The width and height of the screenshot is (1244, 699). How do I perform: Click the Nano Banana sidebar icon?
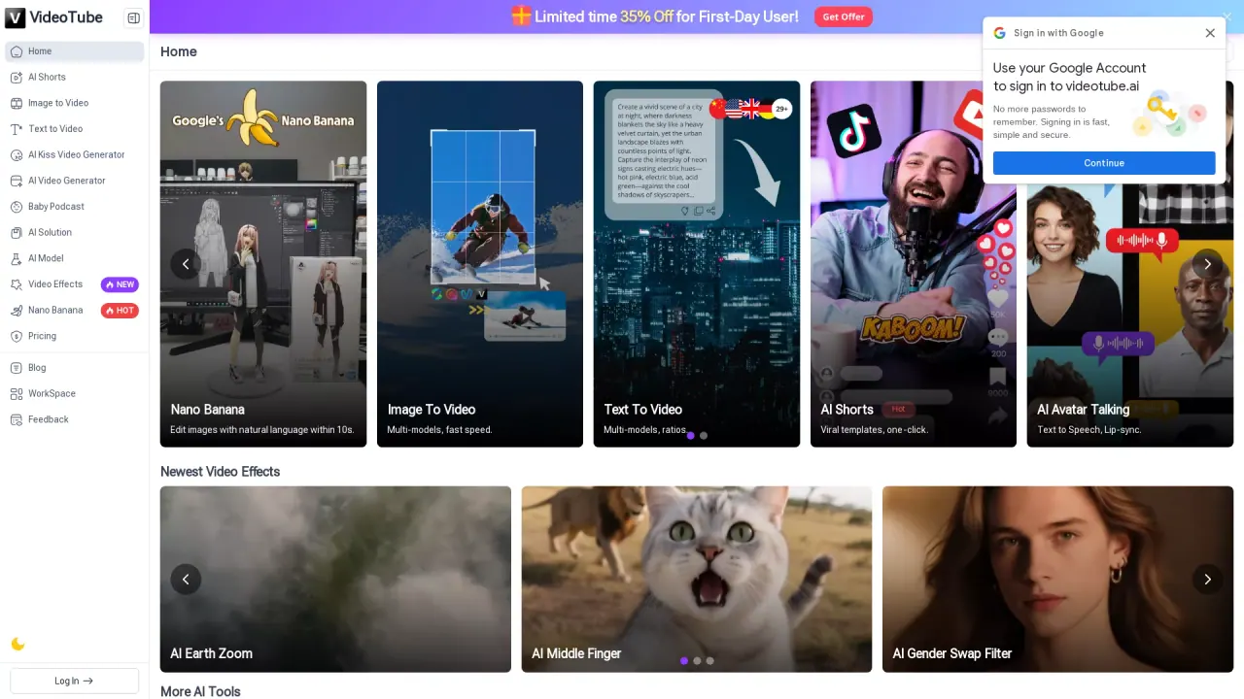(x=17, y=311)
